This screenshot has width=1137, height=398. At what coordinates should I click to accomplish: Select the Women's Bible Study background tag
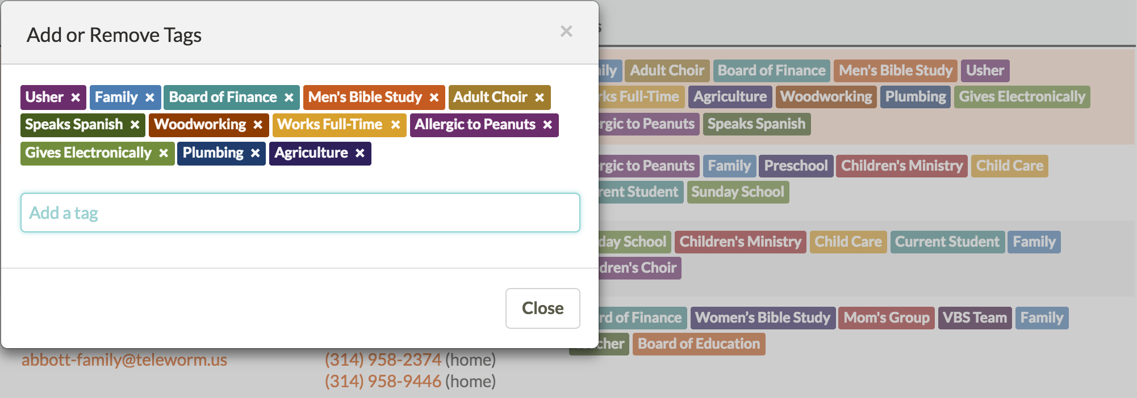coord(763,317)
